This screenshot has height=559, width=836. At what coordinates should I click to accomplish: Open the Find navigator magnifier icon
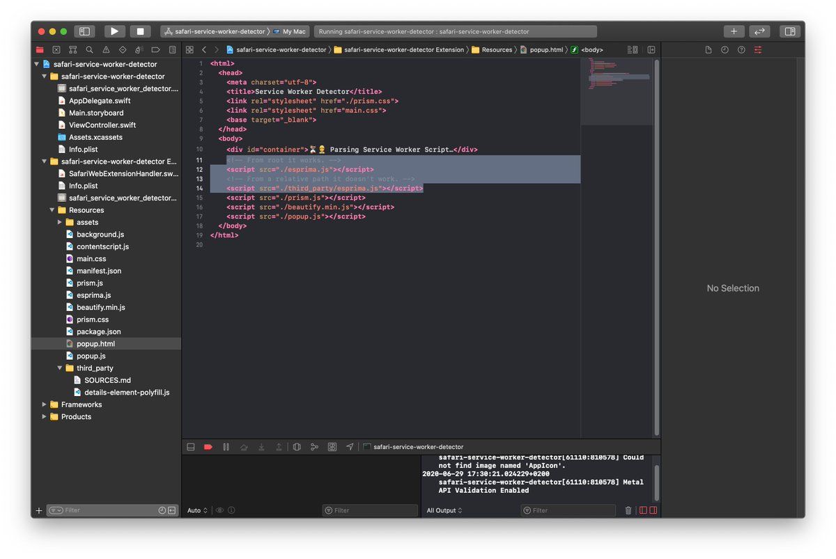click(x=90, y=50)
